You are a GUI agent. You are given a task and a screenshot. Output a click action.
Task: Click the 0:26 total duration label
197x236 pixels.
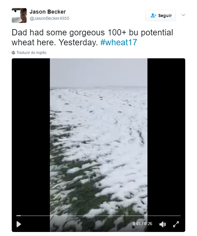pyautogui.click(x=148, y=224)
